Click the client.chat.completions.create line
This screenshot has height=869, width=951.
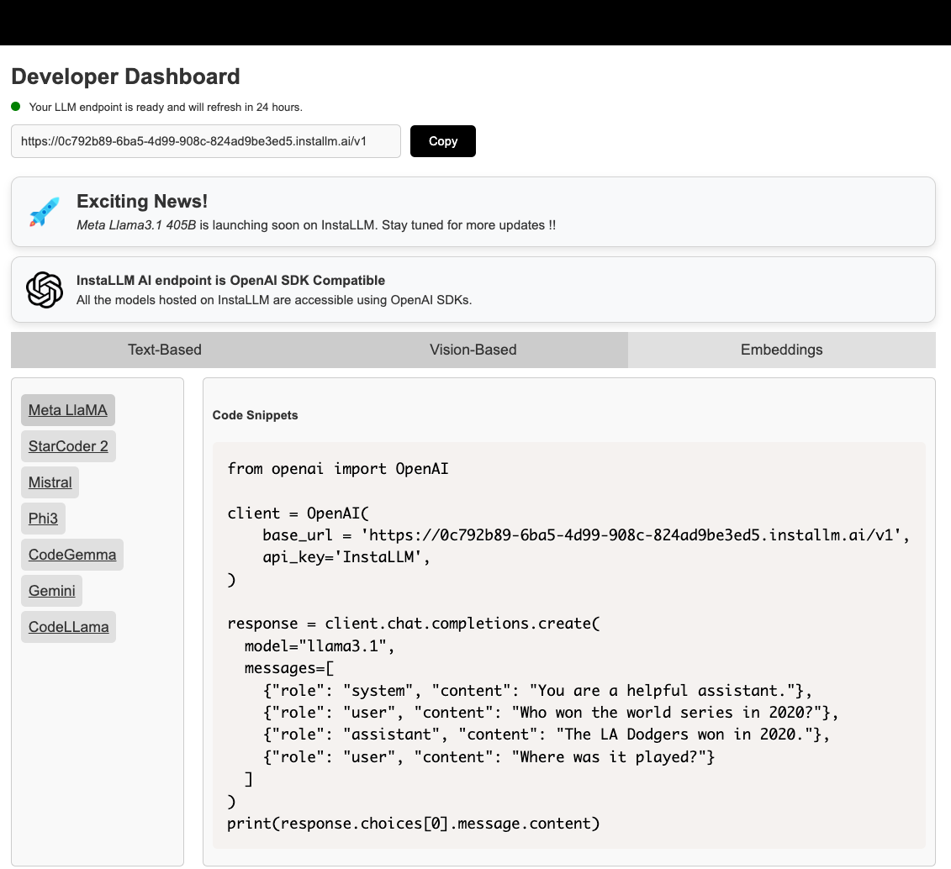[414, 624]
